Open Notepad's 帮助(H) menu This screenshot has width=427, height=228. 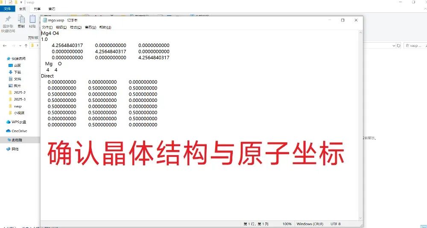click(105, 27)
